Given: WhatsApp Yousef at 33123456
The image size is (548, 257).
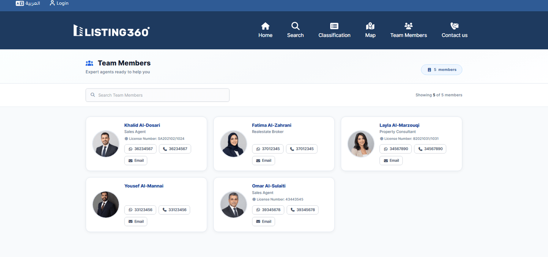Looking at the screenshot, I should 140,210.
